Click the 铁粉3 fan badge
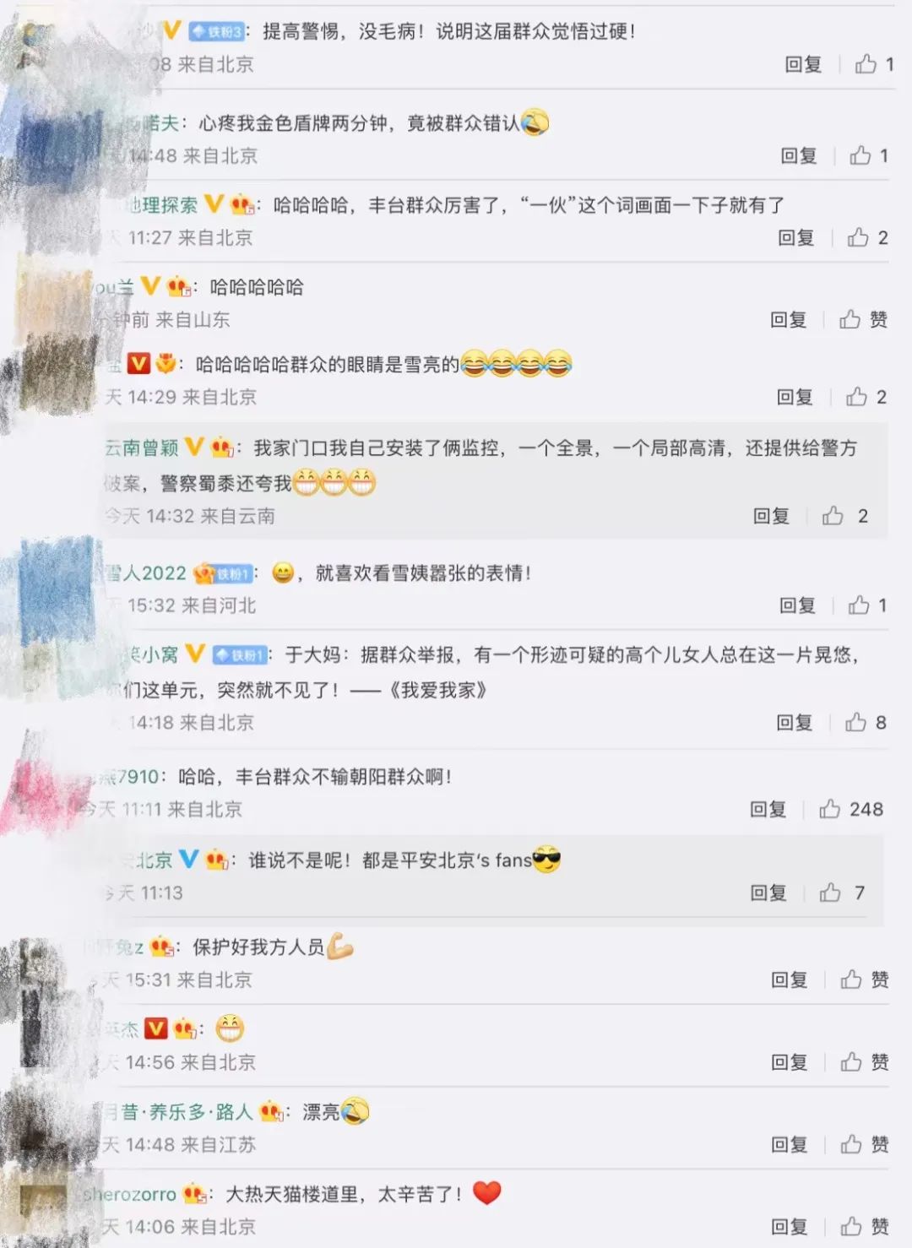Viewport: 912px width, 1248px height. tap(216, 32)
